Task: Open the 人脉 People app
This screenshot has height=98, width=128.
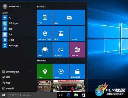Action: click(7, 34)
